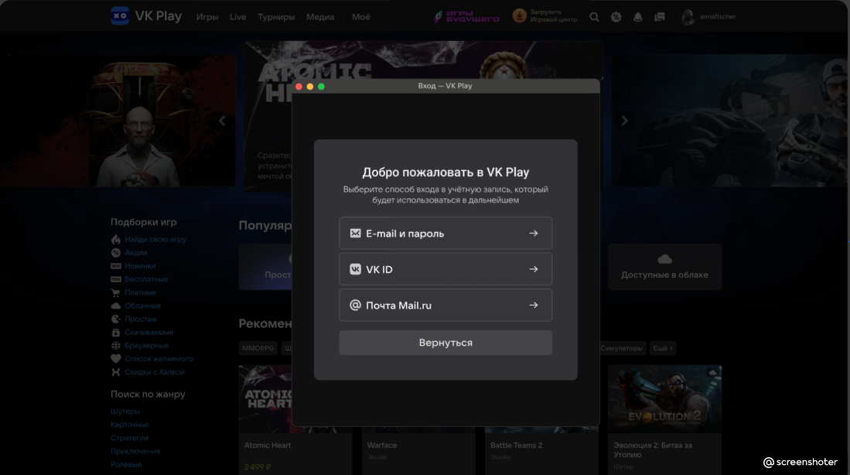Image resolution: width=850 pixels, height=475 pixels.
Task: Select the MMORPG genre tag
Action: [258, 348]
